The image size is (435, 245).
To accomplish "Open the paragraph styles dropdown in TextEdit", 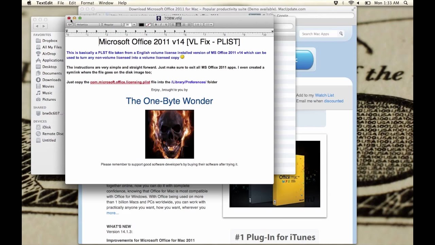I will tap(70, 24).
